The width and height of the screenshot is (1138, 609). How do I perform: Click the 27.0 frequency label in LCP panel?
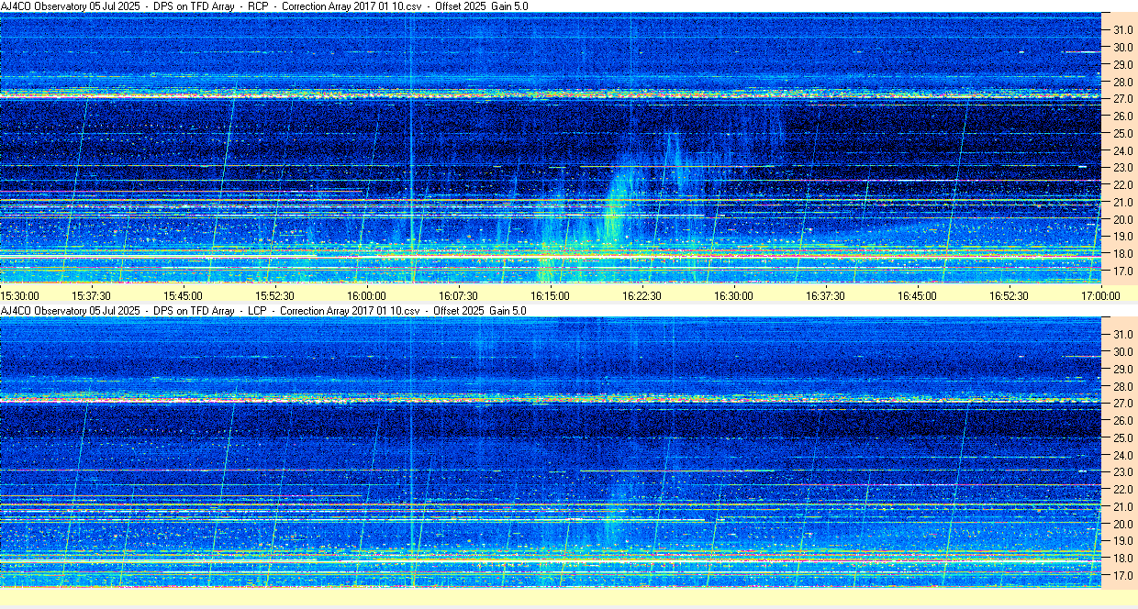point(1123,403)
